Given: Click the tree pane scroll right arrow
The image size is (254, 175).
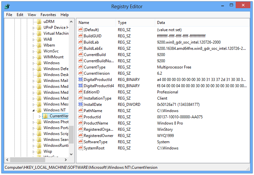Looking at the screenshot, I should point(65,160).
